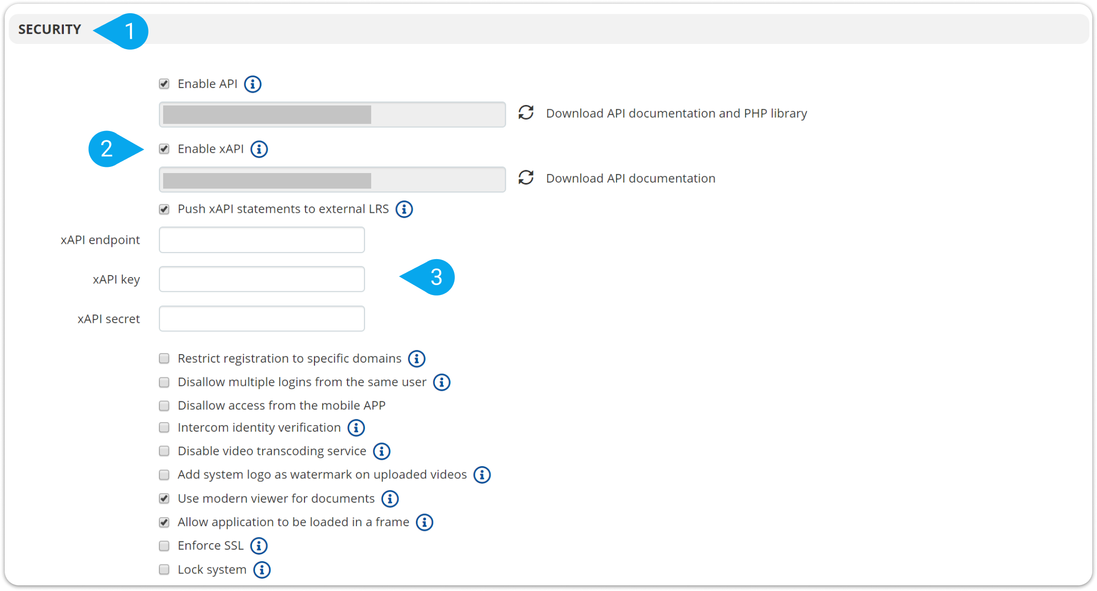The image size is (1097, 591).
Task: Click the info icon next to Enable API
Action: coord(253,84)
